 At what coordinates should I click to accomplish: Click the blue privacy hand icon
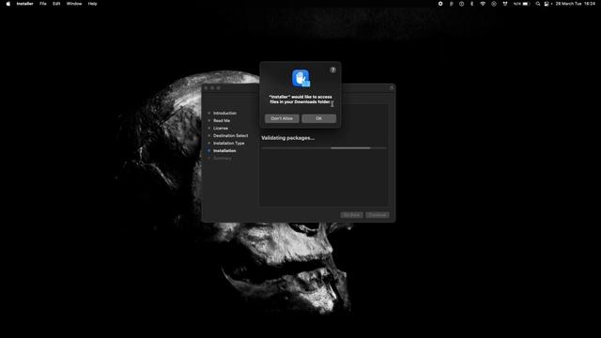[x=300, y=78]
